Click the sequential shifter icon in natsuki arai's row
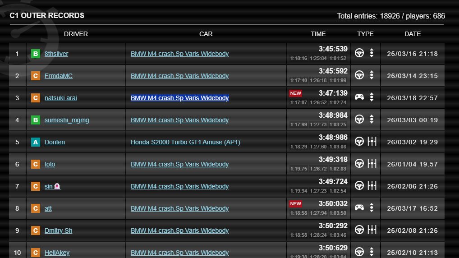 (372, 97)
